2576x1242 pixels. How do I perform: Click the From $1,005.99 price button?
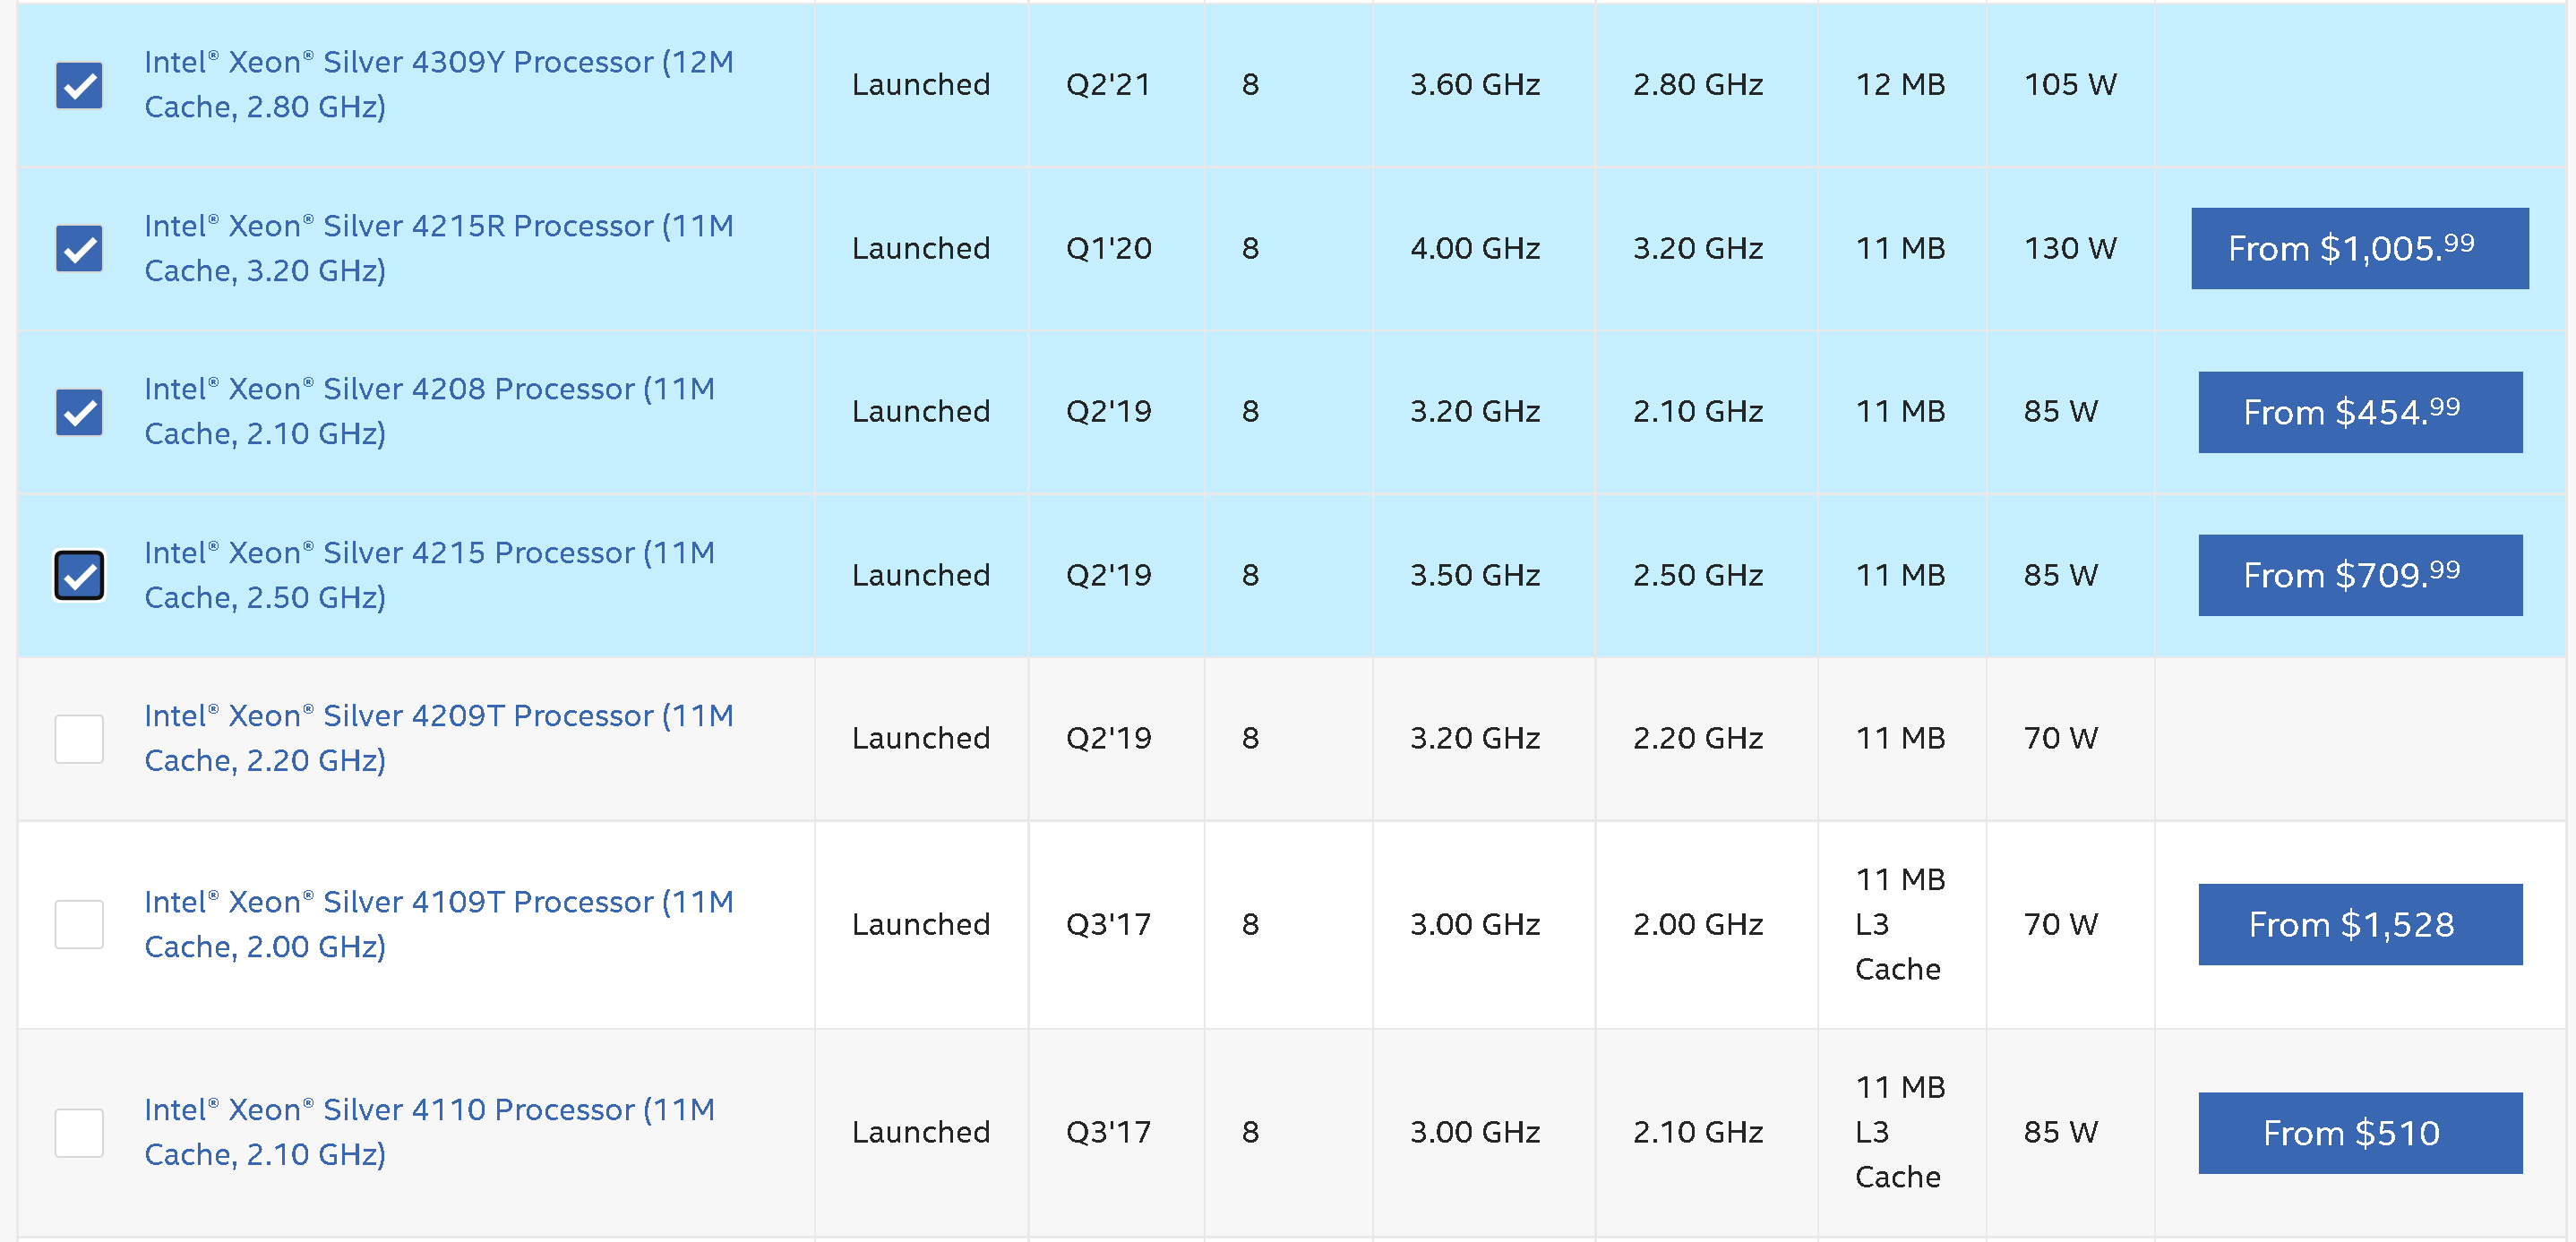pos(2359,248)
